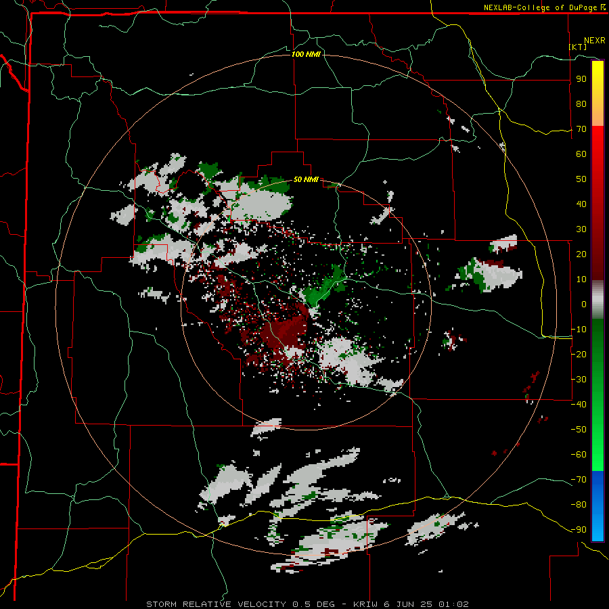Viewport: 609px width, 609px height.
Task: Click the -40 value on the velocity scale
Action: coord(579,405)
